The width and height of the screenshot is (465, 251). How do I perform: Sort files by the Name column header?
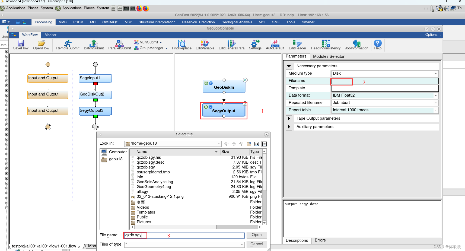pos(175,152)
